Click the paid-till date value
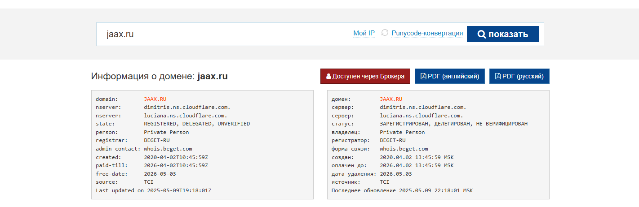Image resolution: width=639 pixels, height=207 pixels. point(176,165)
